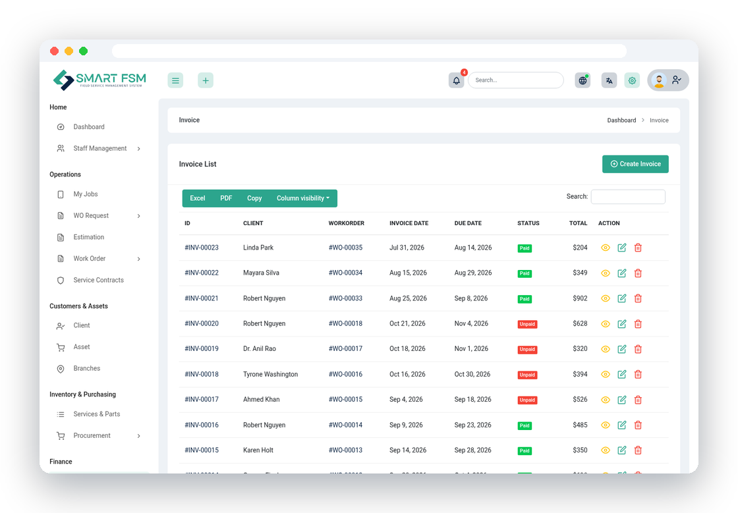This screenshot has height=513, width=738.
Task: View invoice #INV-00023 with eye icon
Action: [606, 248]
